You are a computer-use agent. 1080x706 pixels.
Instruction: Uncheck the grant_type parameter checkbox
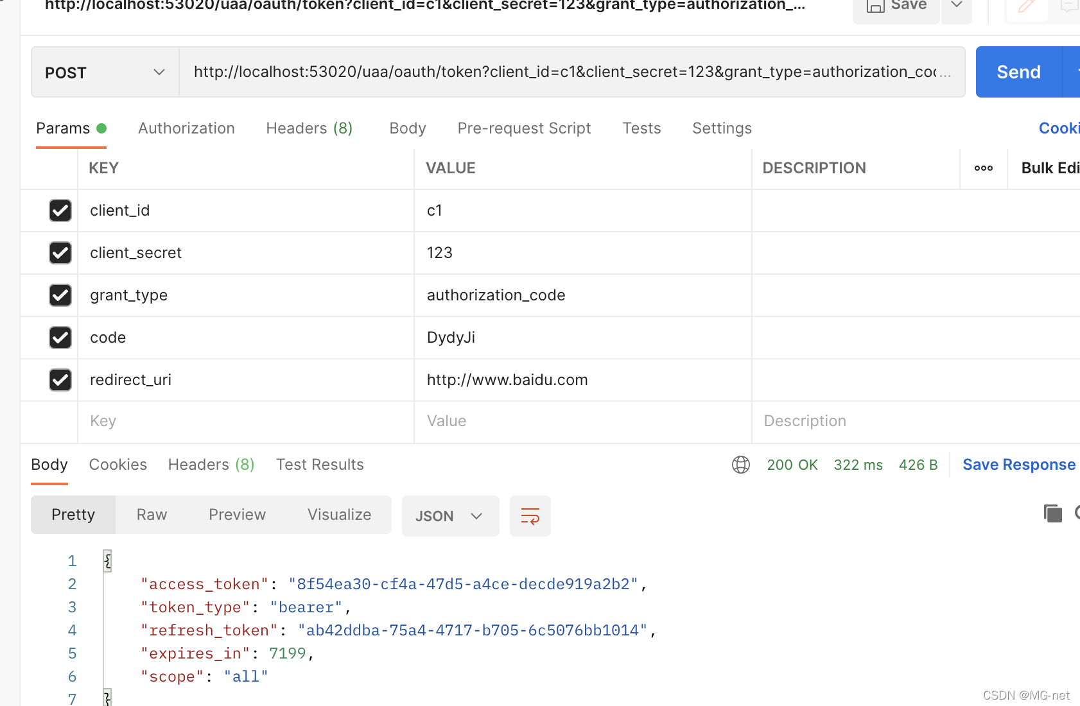[x=60, y=295]
